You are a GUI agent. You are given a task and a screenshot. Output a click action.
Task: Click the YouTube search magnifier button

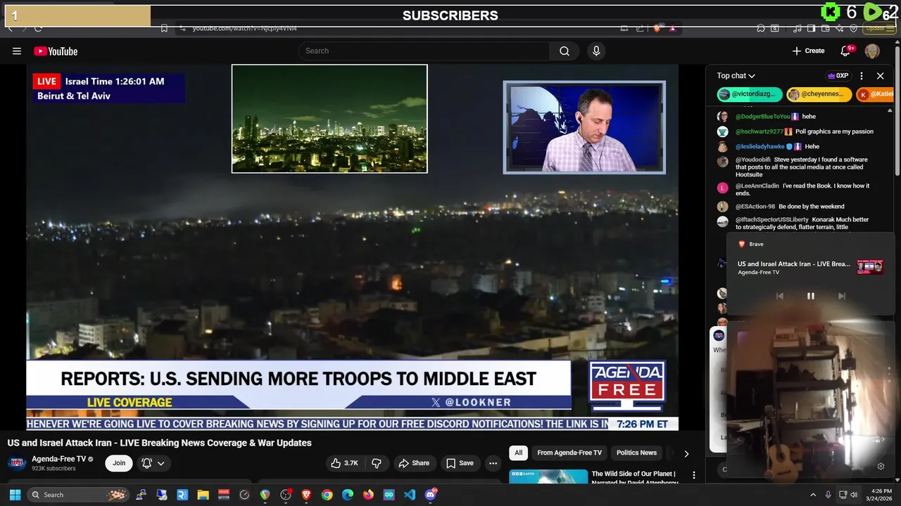click(x=565, y=51)
